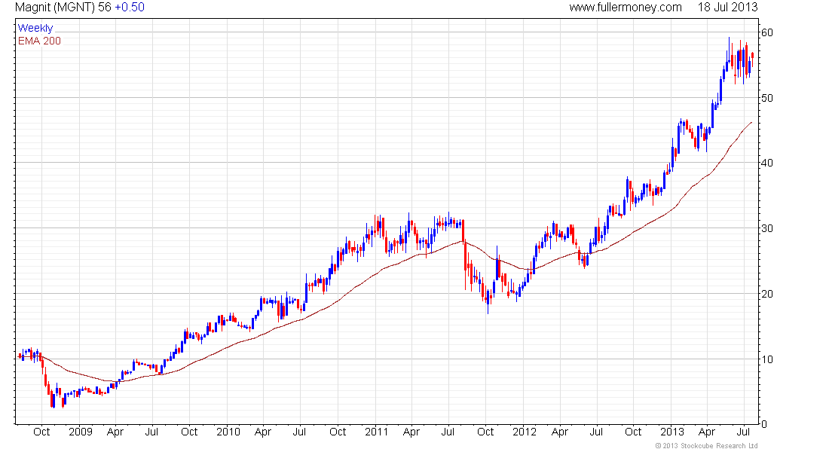The width and height of the screenshot is (829, 452).
Task: Click the '2009' year axis label
Action: click(81, 432)
